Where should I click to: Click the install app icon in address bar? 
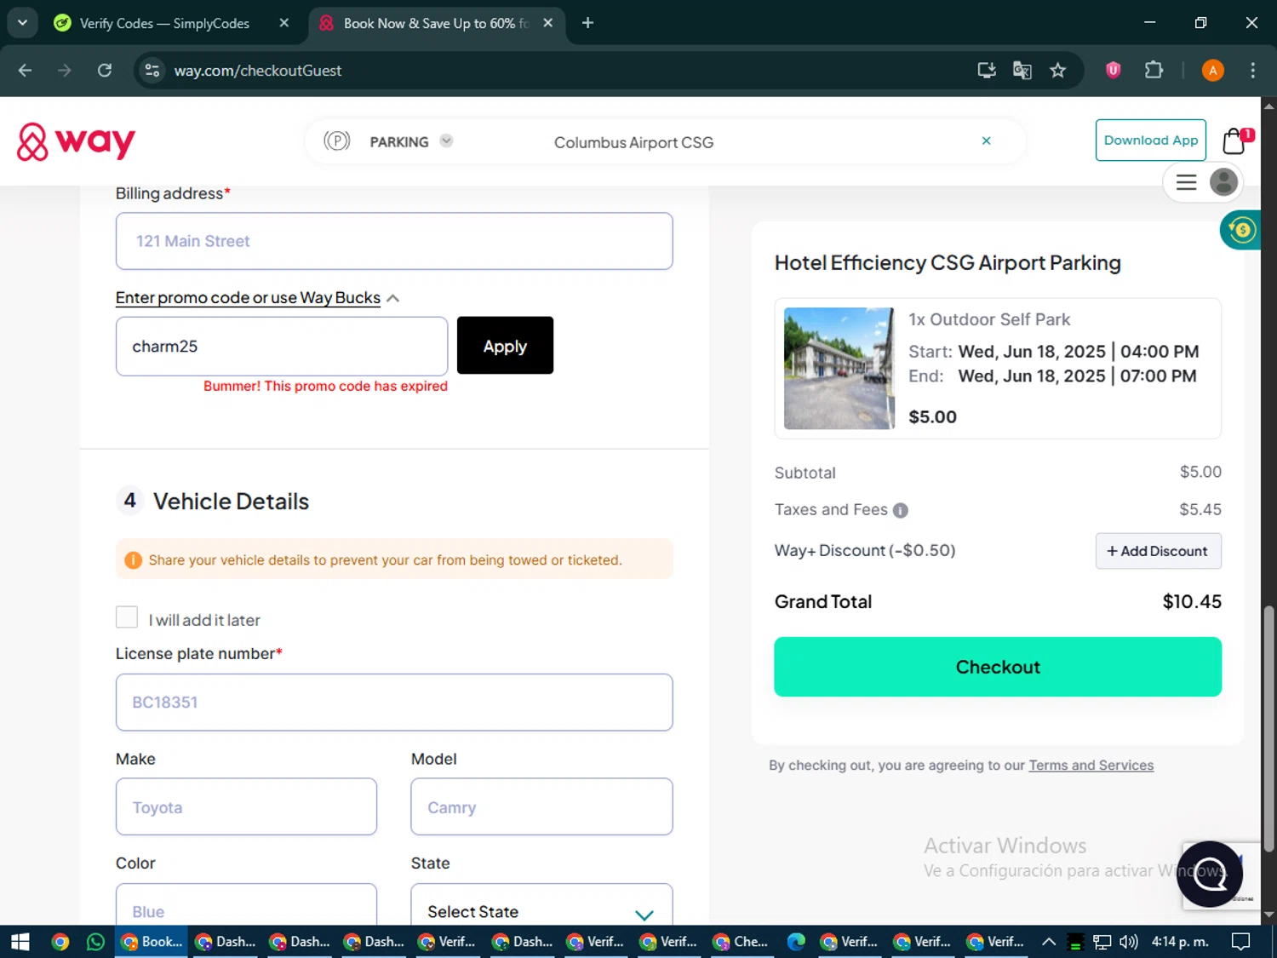[x=987, y=71]
